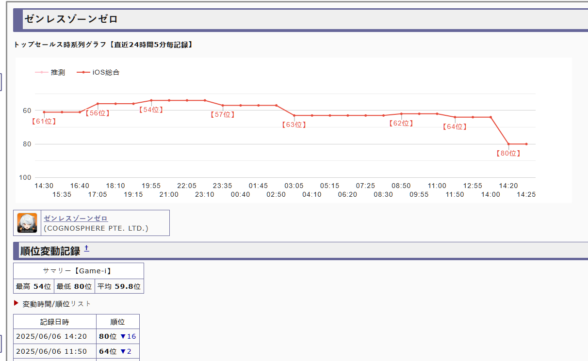The height and width of the screenshot is (361, 588).
Task: Click the 23:35 x-axis time label
Action: 222,186
